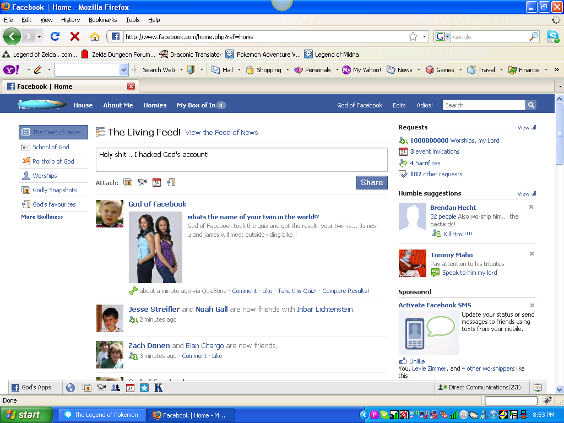Viewport: 564px width, 423px height.
Task: Open the Google search engine selector dropdown
Action: [448, 36]
